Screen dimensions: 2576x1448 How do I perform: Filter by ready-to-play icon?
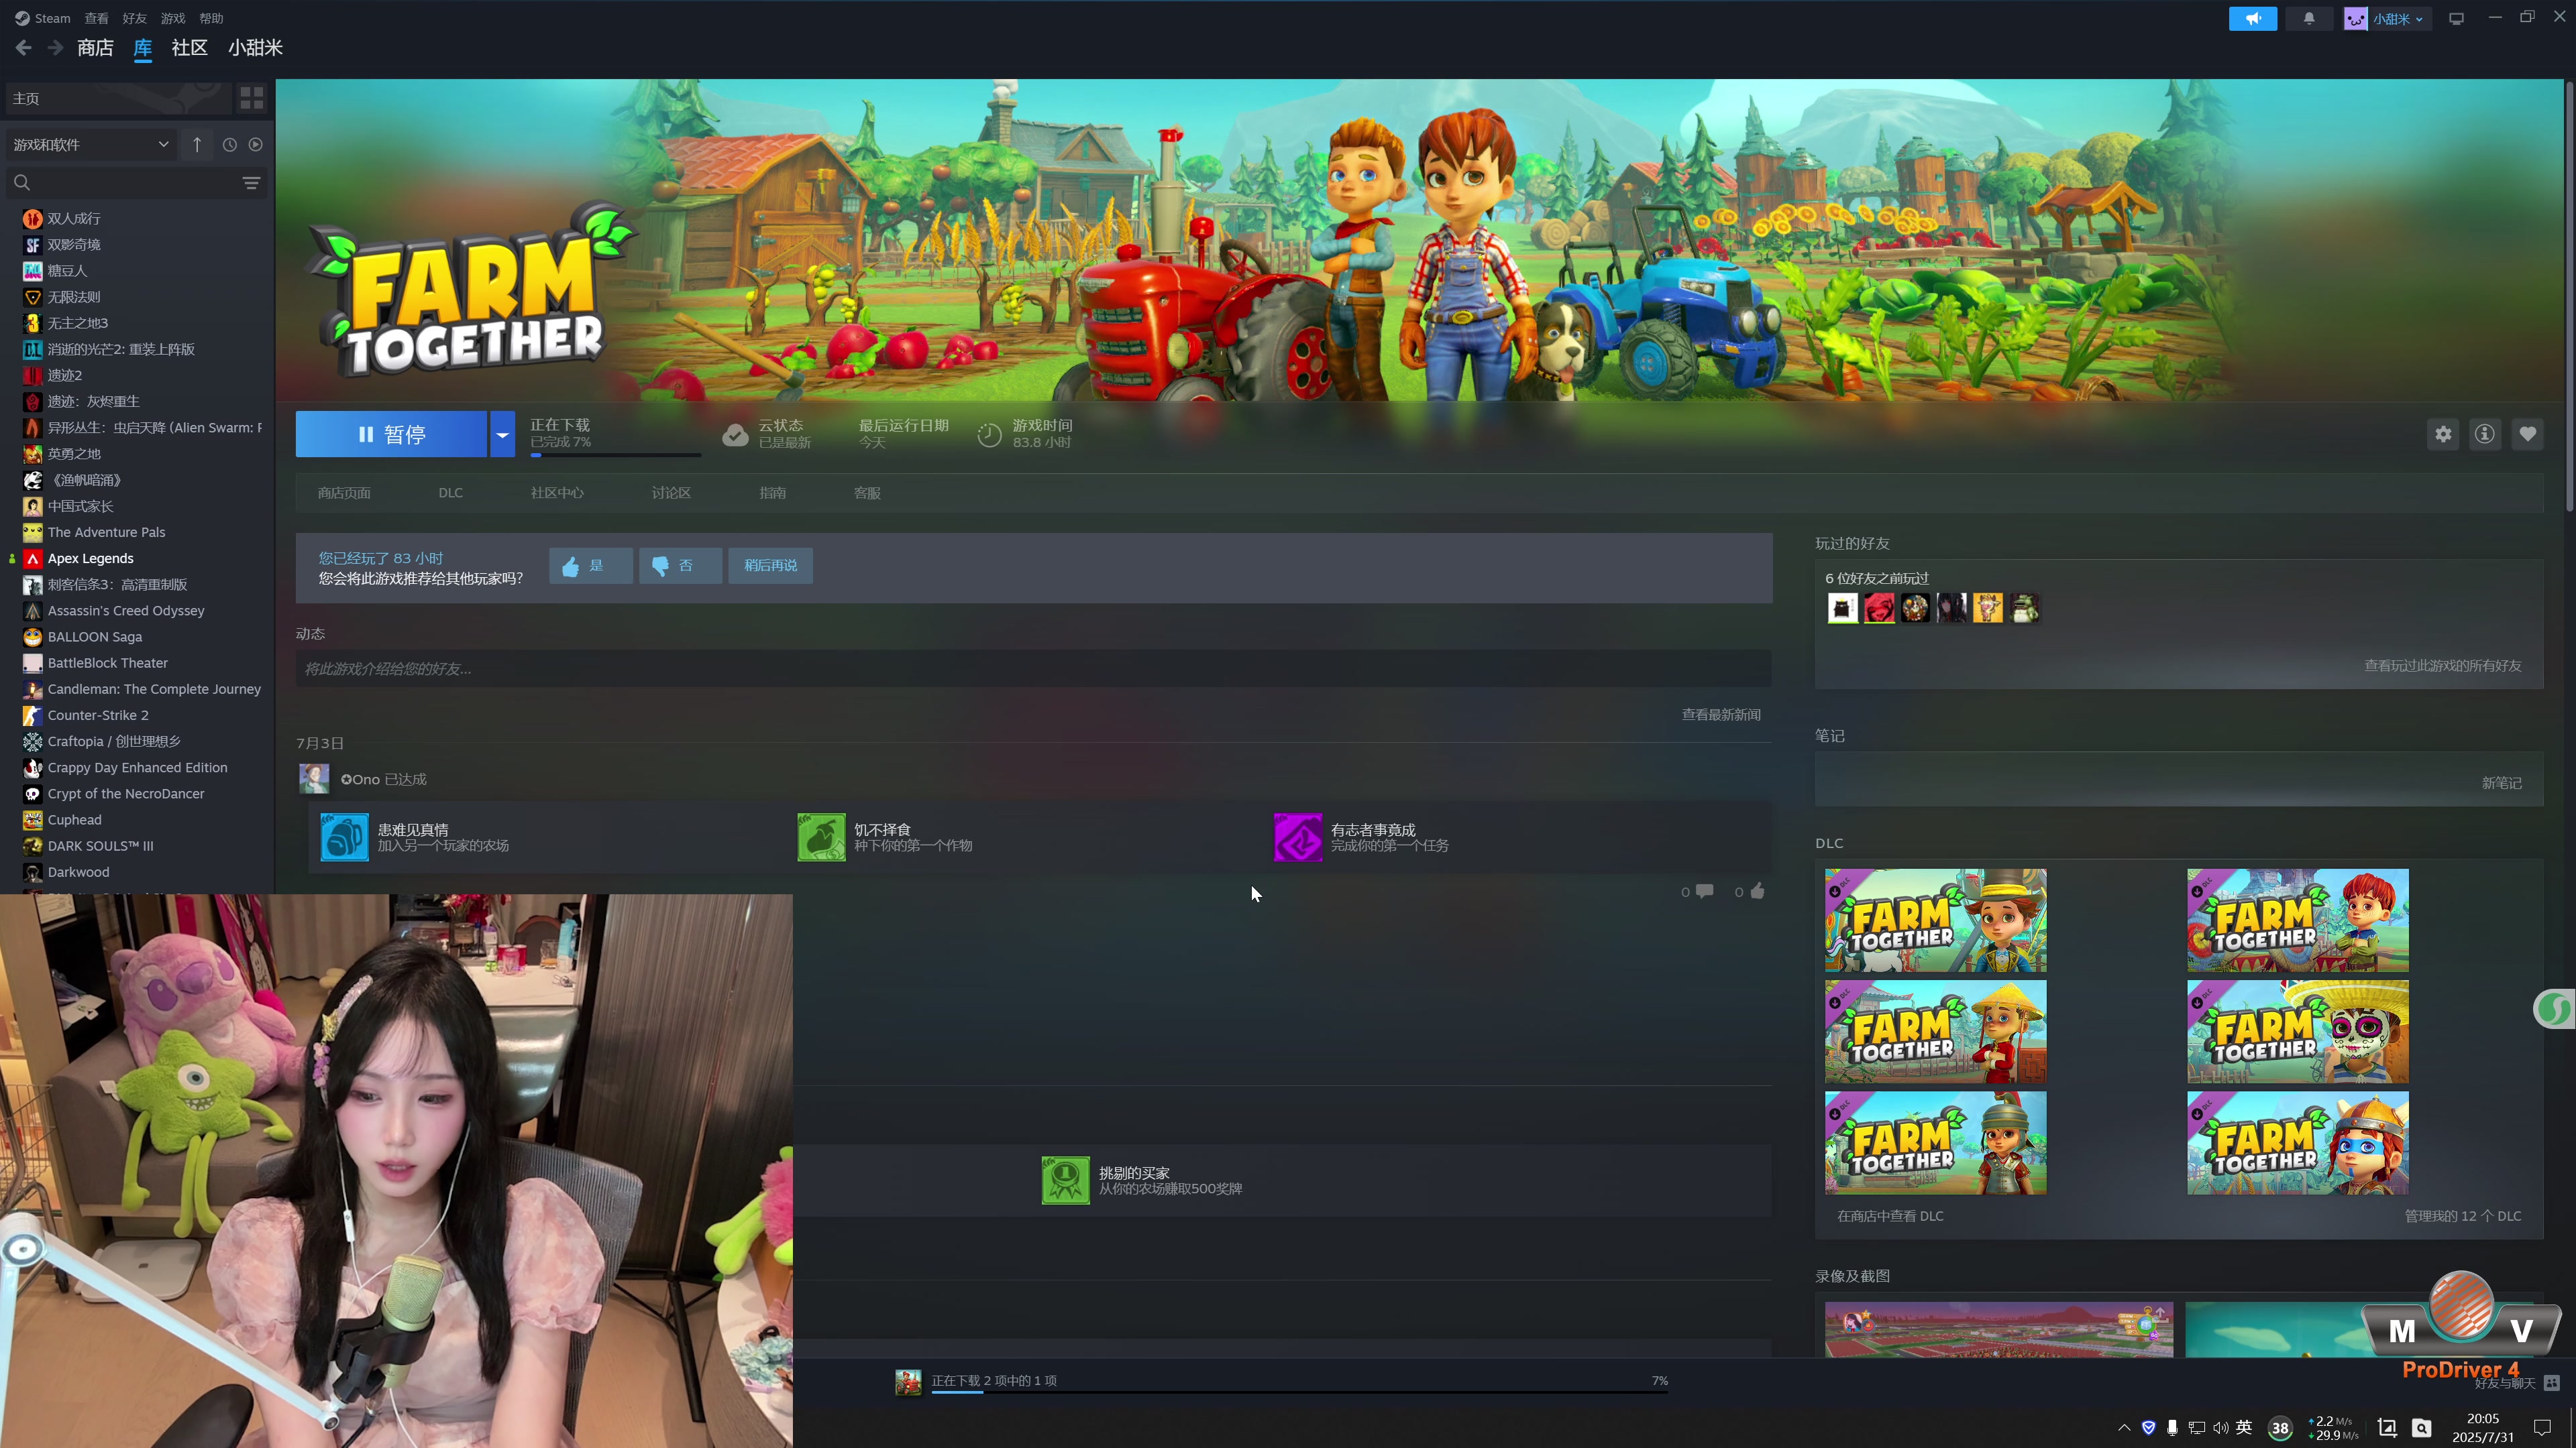[256, 145]
